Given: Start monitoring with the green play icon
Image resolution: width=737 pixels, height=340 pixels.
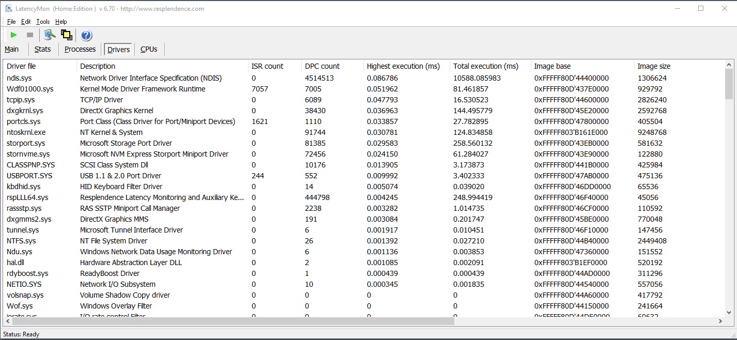Looking at the screenshot, I should 14,35.
